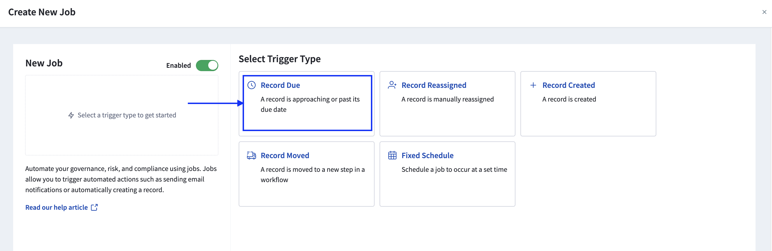Open the 'Read our help article' link
Image resolution: width=772 pixels, height=251 pixels.
[57, 207]
